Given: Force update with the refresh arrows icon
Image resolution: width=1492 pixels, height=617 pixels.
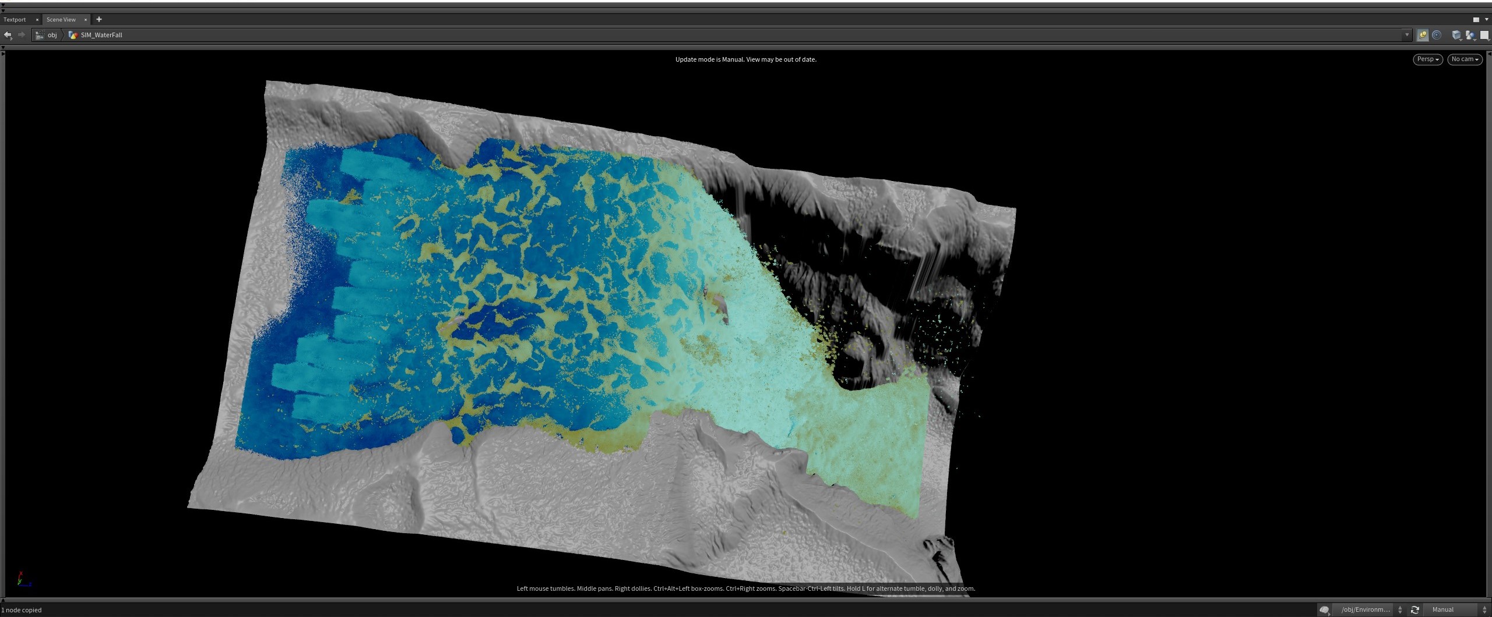Looking at the screenshot, I should tap(1414, 609).
